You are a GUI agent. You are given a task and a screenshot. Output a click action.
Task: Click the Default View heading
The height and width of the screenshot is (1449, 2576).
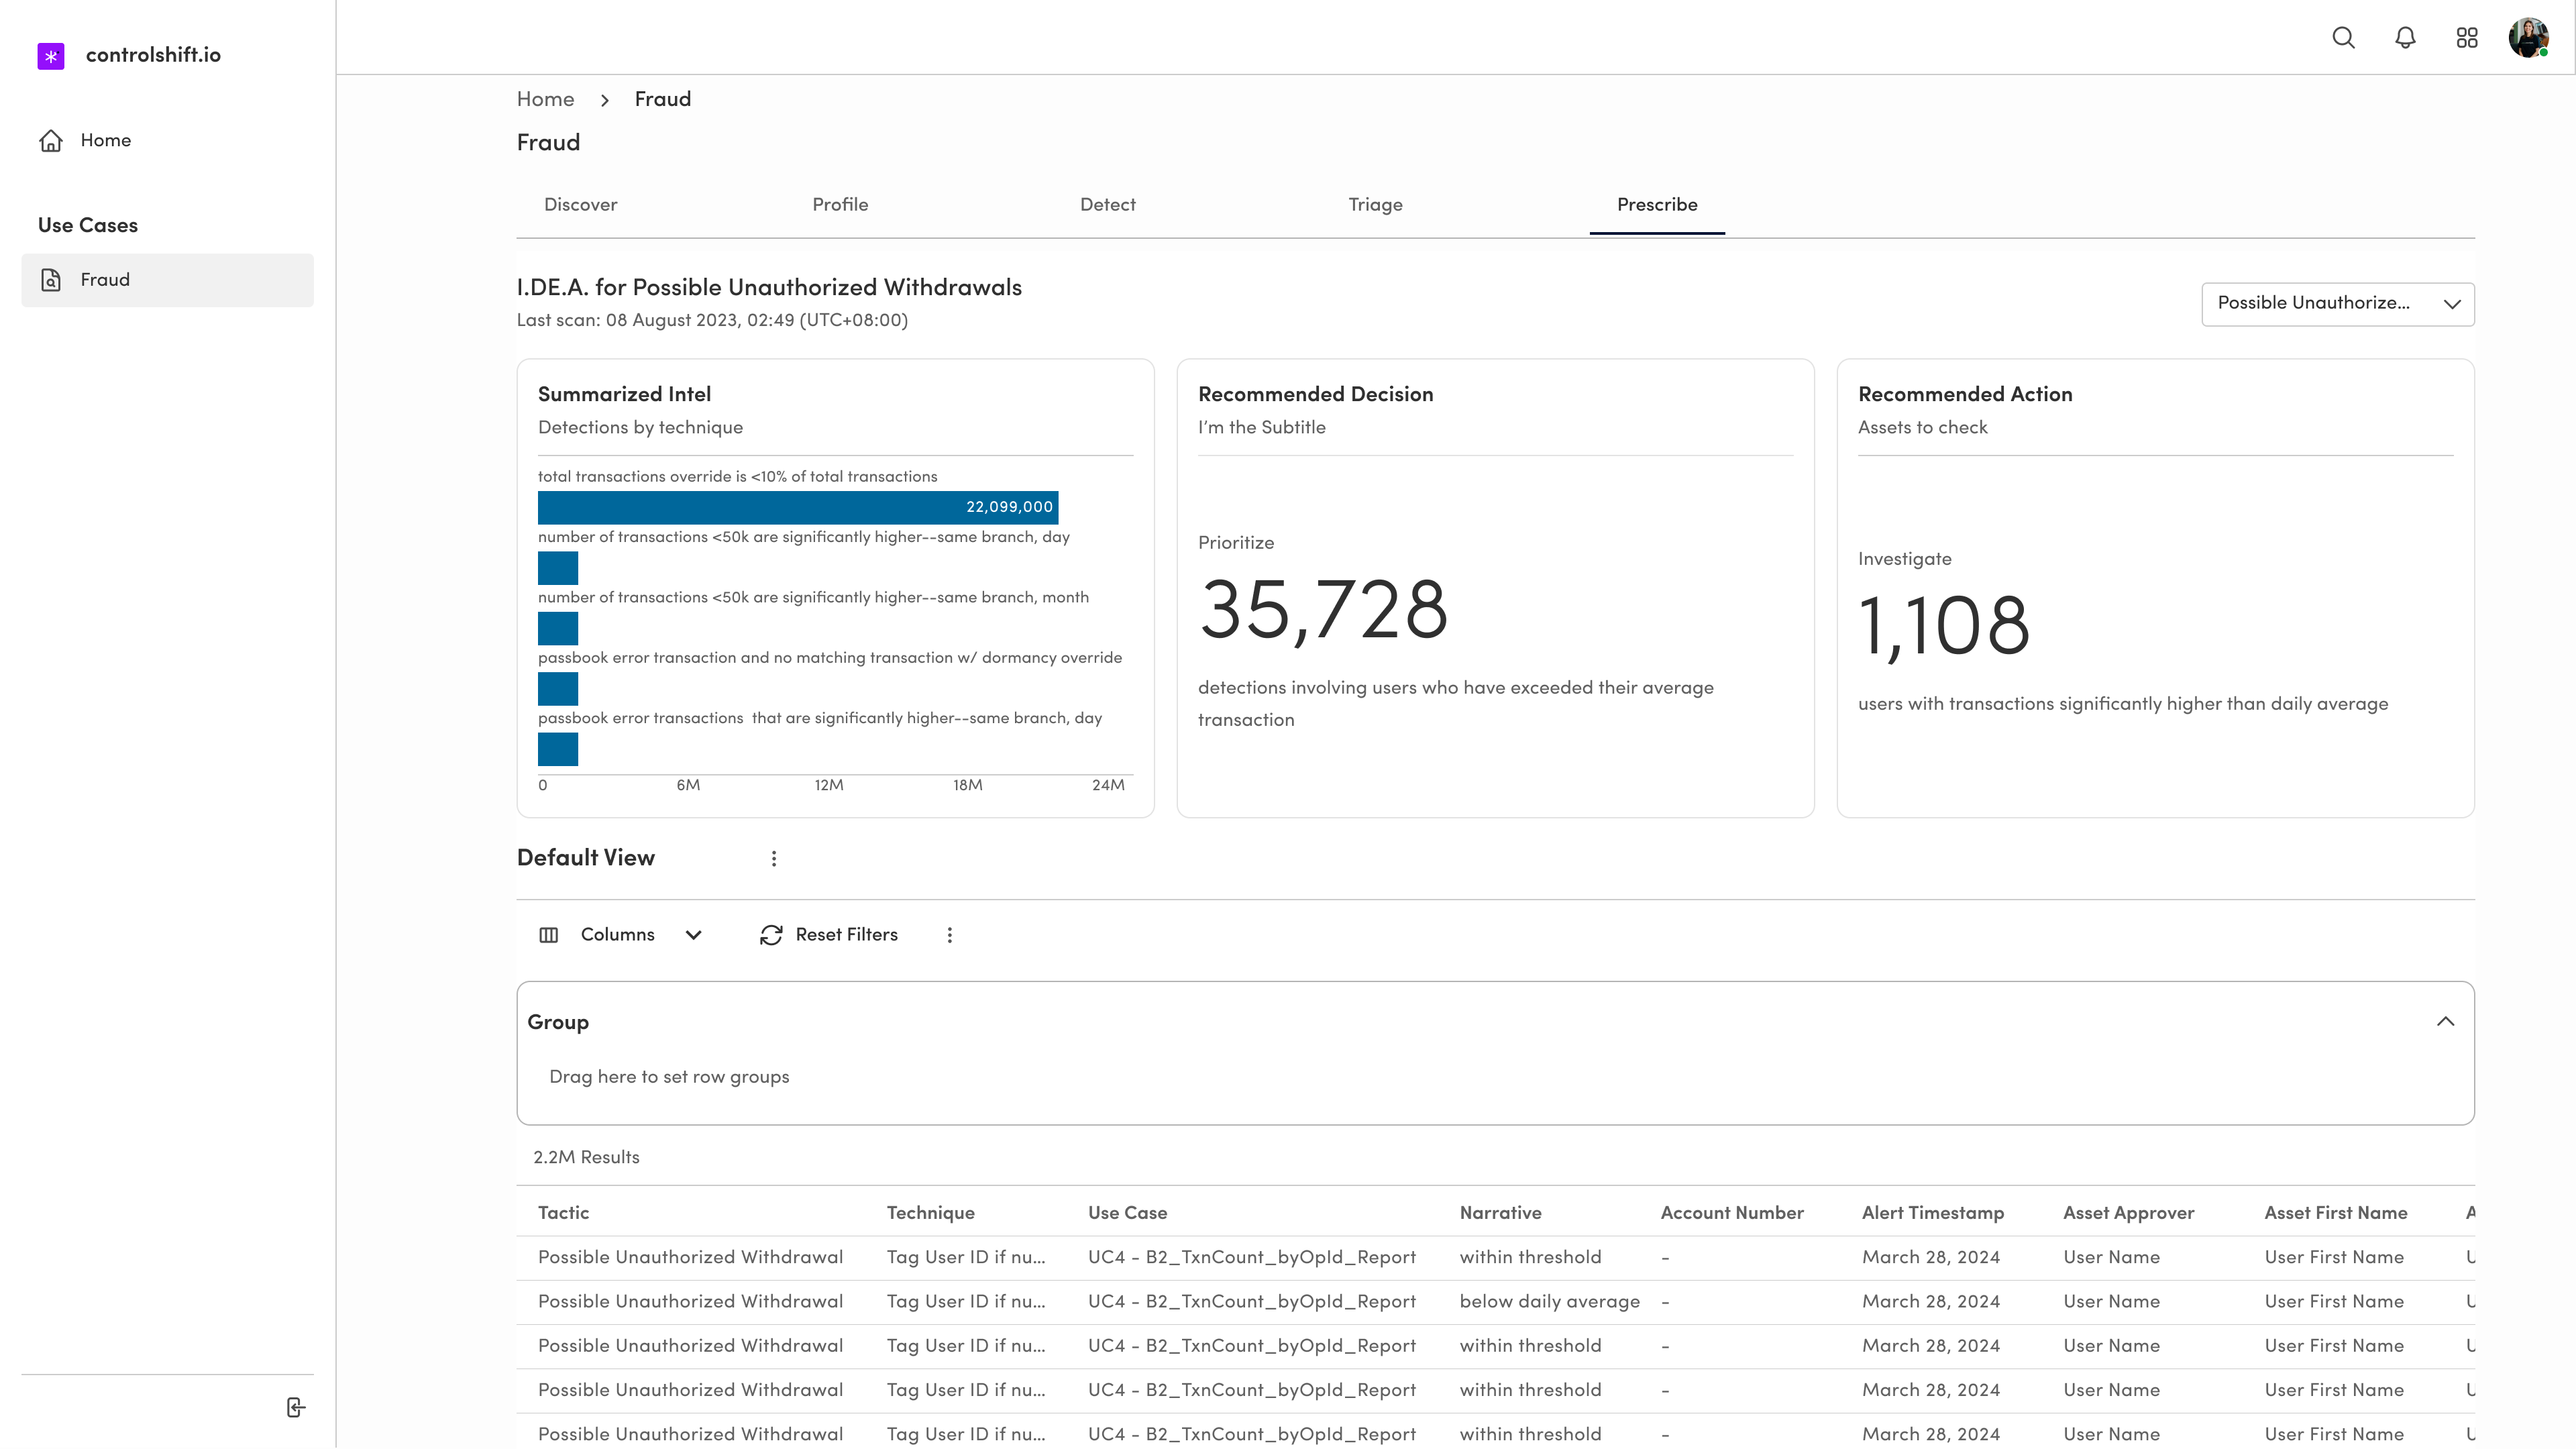585,858
